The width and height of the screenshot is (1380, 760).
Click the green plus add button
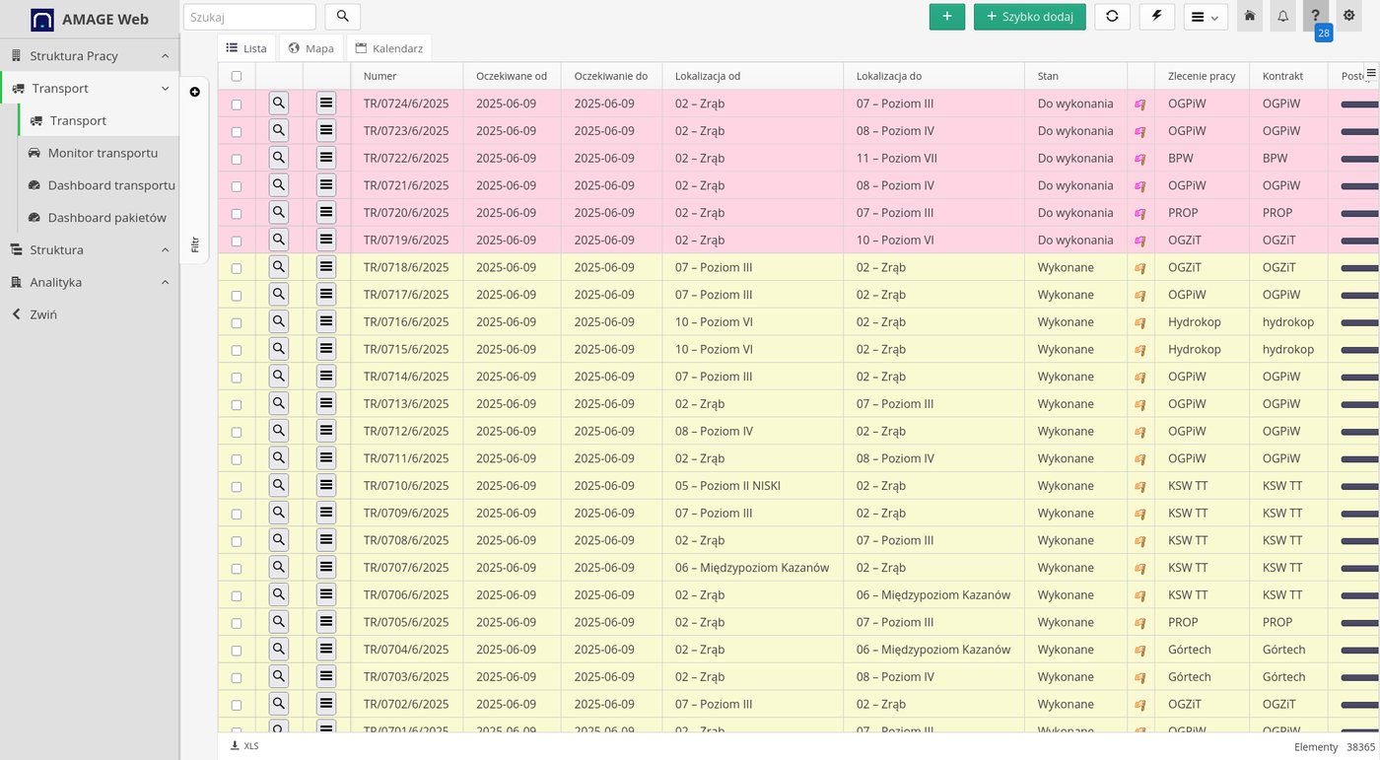coord(947,17)
